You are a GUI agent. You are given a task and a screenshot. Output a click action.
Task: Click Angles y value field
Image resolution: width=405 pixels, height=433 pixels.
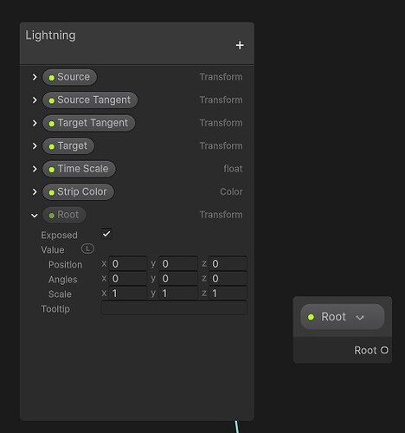pyautogui.click(x=178, y=279)
